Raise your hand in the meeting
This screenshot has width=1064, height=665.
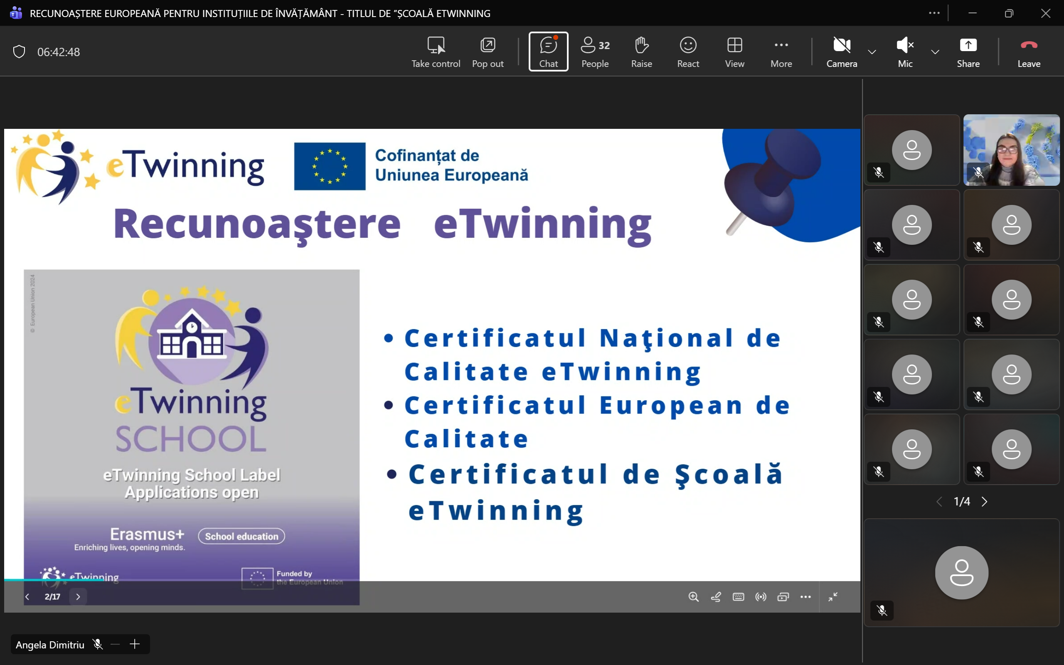pyautogui.click(x=641, y=52)
